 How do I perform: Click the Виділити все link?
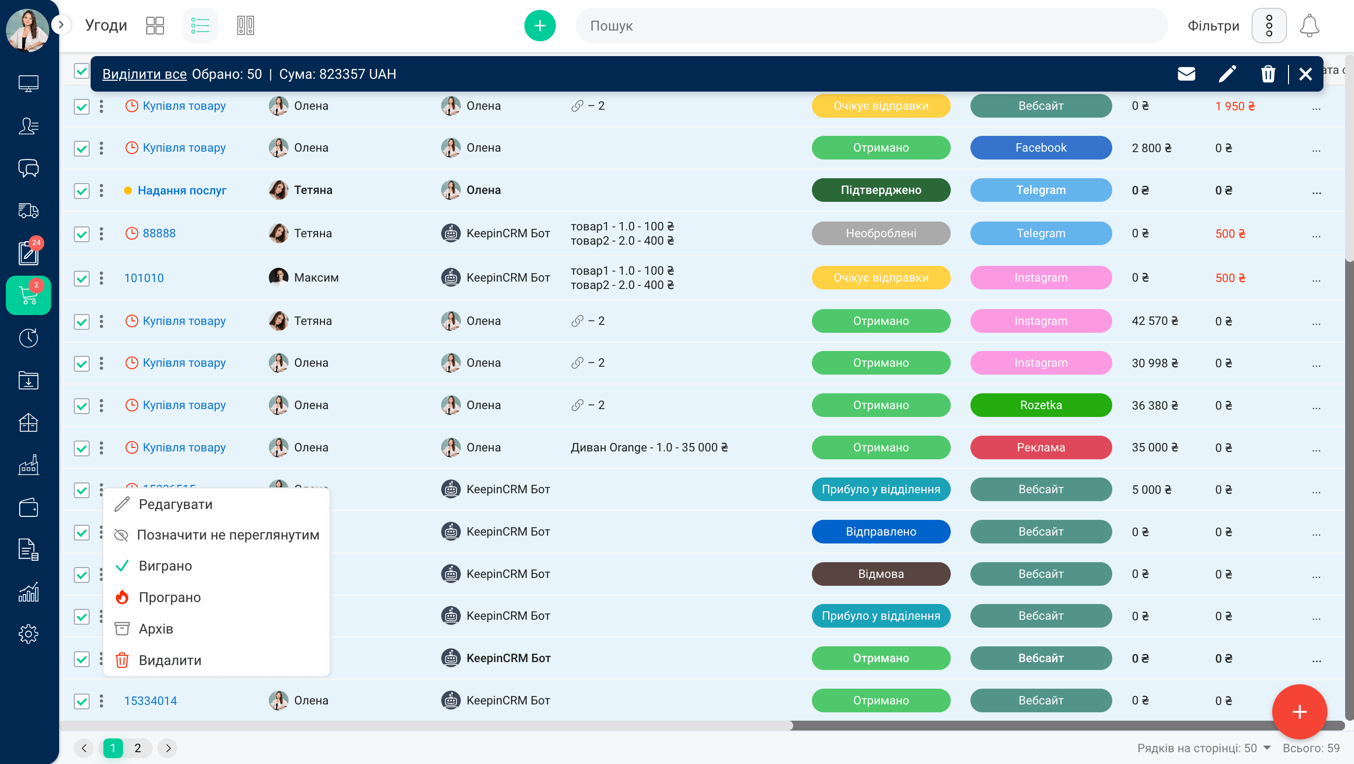[x=145, y=74]
